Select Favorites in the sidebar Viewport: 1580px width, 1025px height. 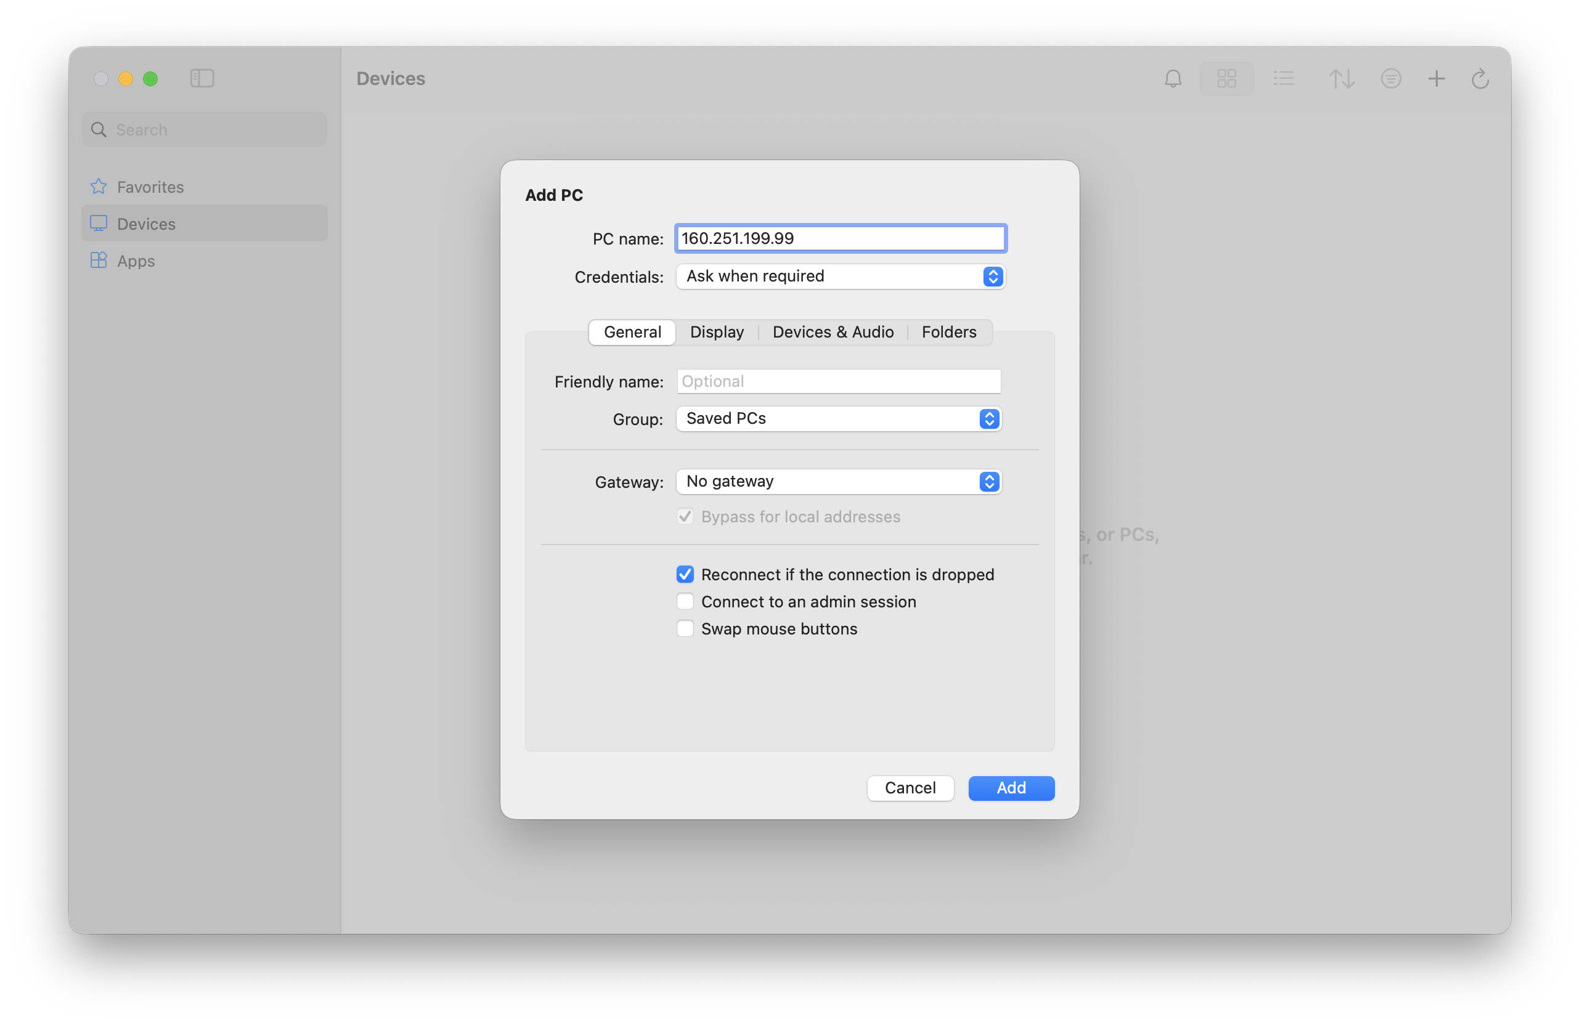coord(150,187)
